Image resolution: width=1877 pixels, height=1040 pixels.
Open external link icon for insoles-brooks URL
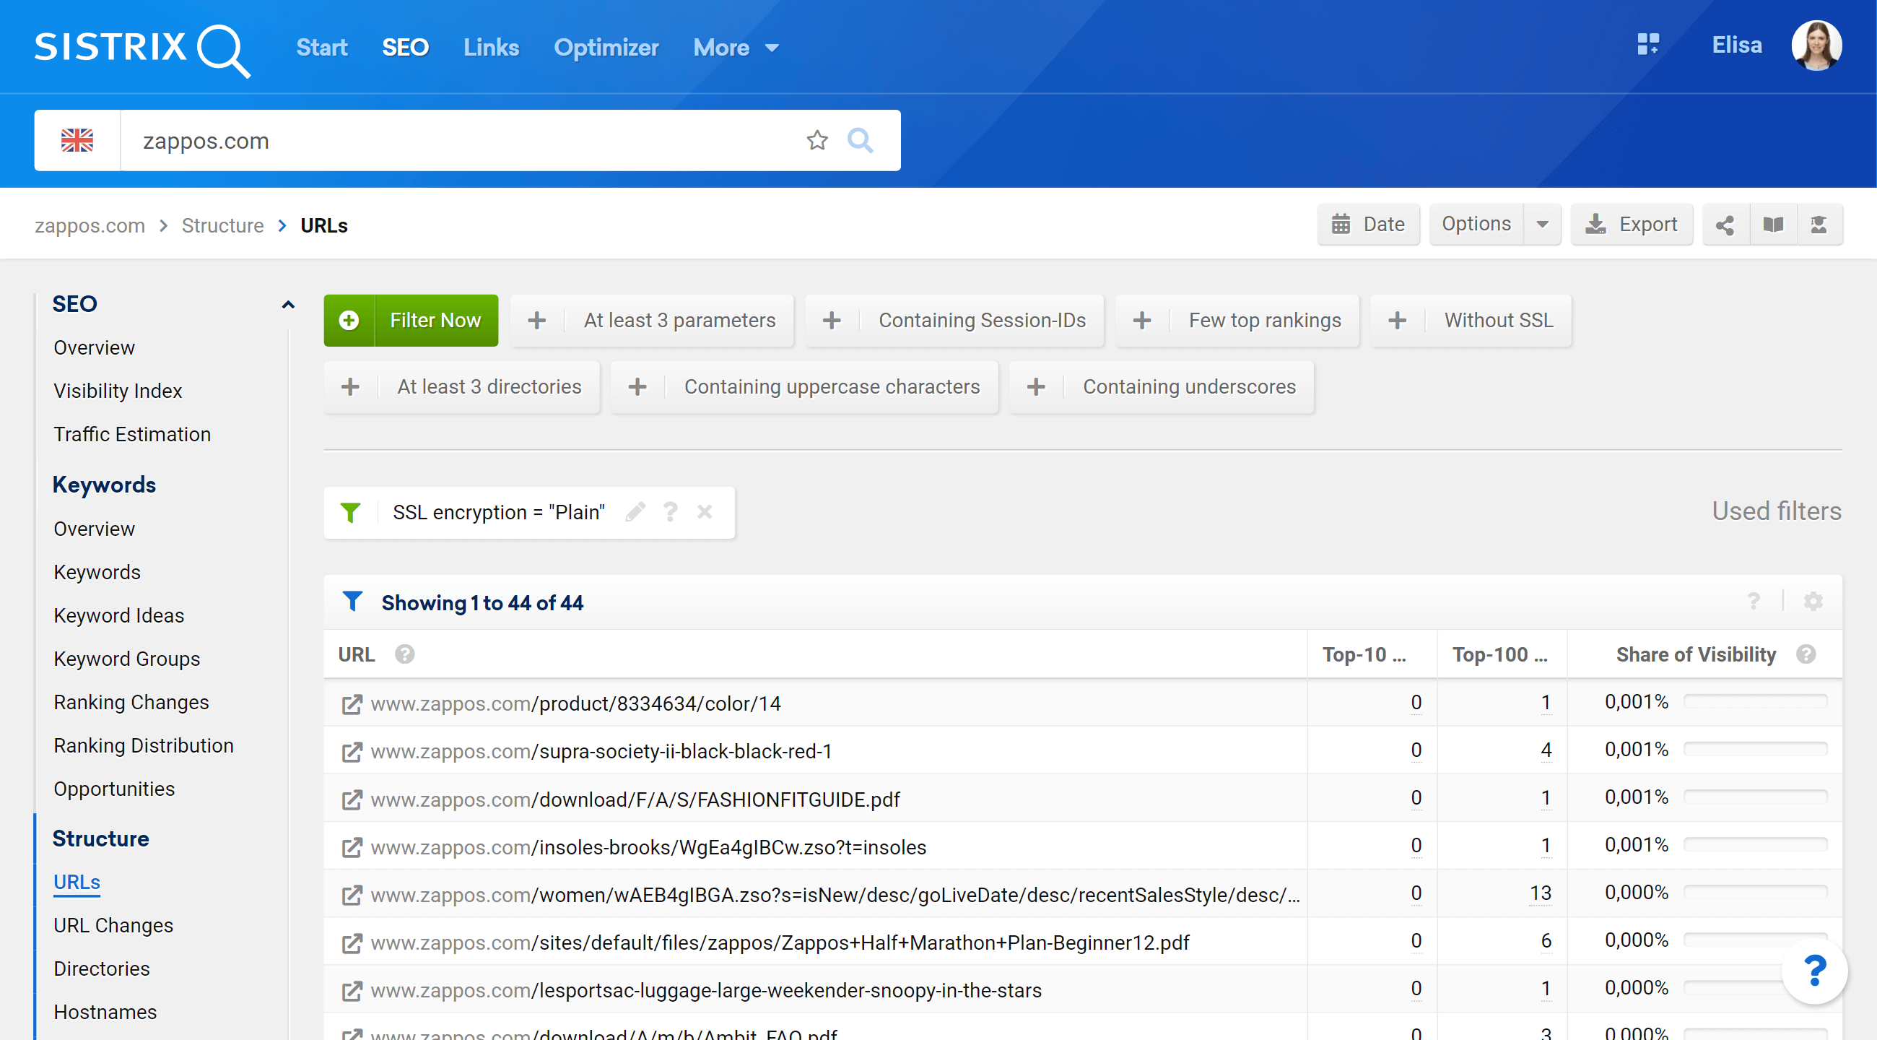click(352, 847)
